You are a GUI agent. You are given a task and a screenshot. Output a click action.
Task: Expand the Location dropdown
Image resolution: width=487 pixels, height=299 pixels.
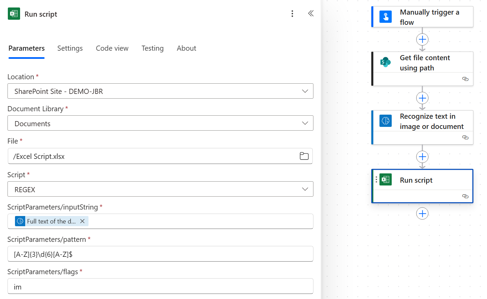[x=305, y=91]
